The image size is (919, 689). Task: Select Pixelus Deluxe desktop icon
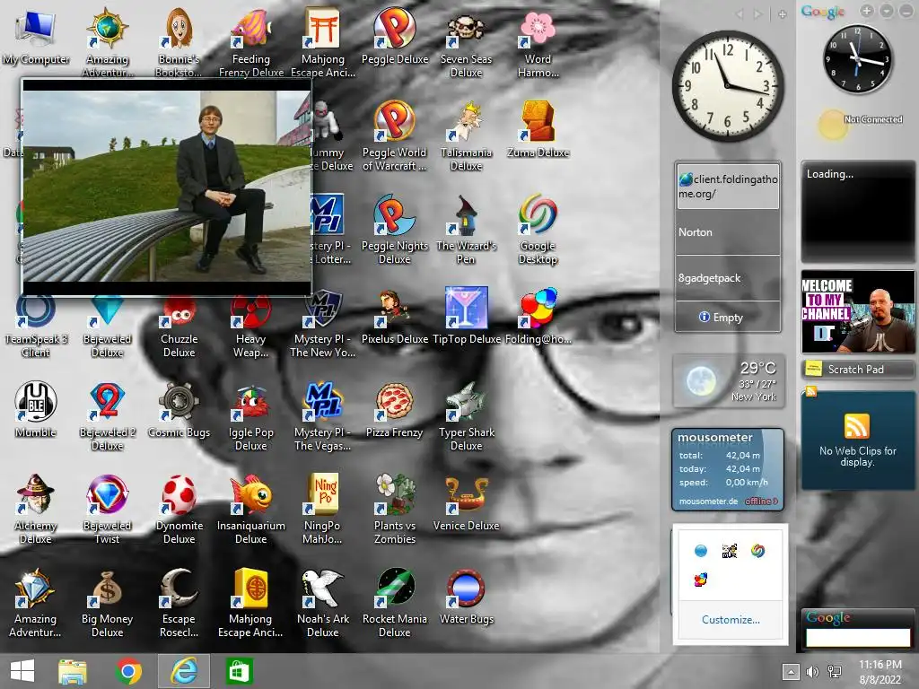[x=395, y=317]
